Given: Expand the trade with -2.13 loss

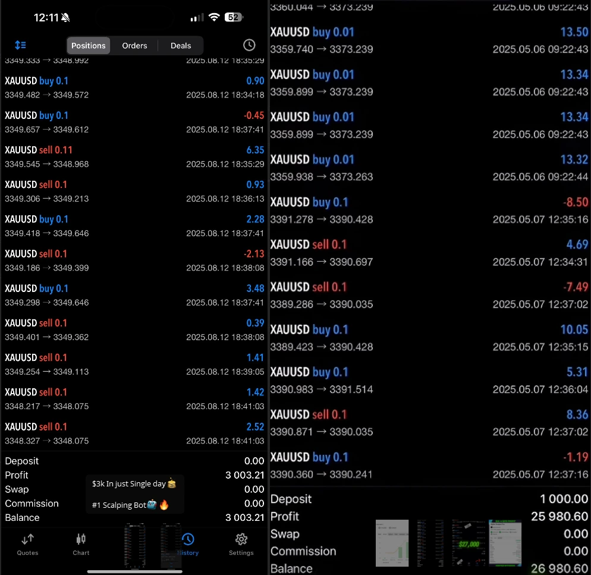Looking at the screenshot, I should click(134, 260).
